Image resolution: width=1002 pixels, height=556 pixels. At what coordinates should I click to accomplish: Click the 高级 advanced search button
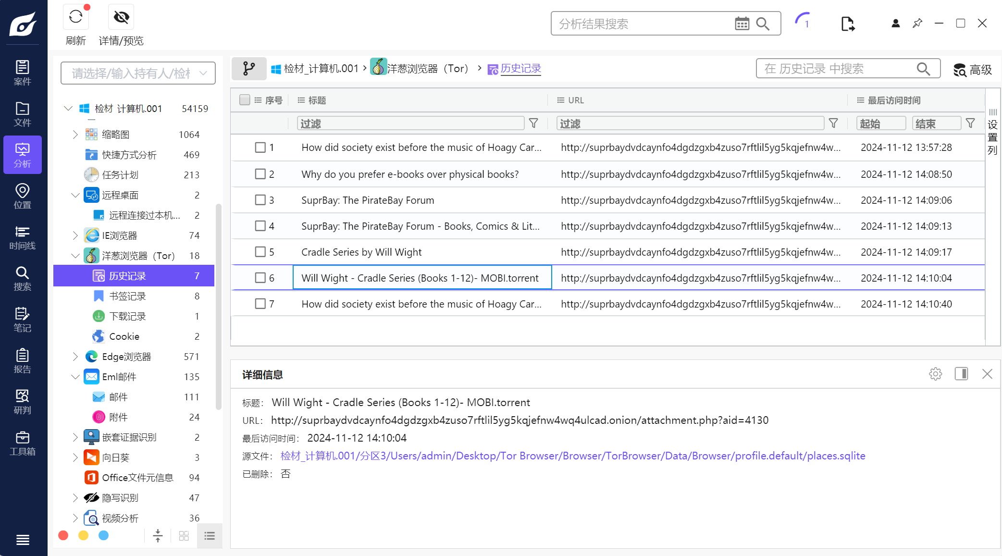point(973,70)
